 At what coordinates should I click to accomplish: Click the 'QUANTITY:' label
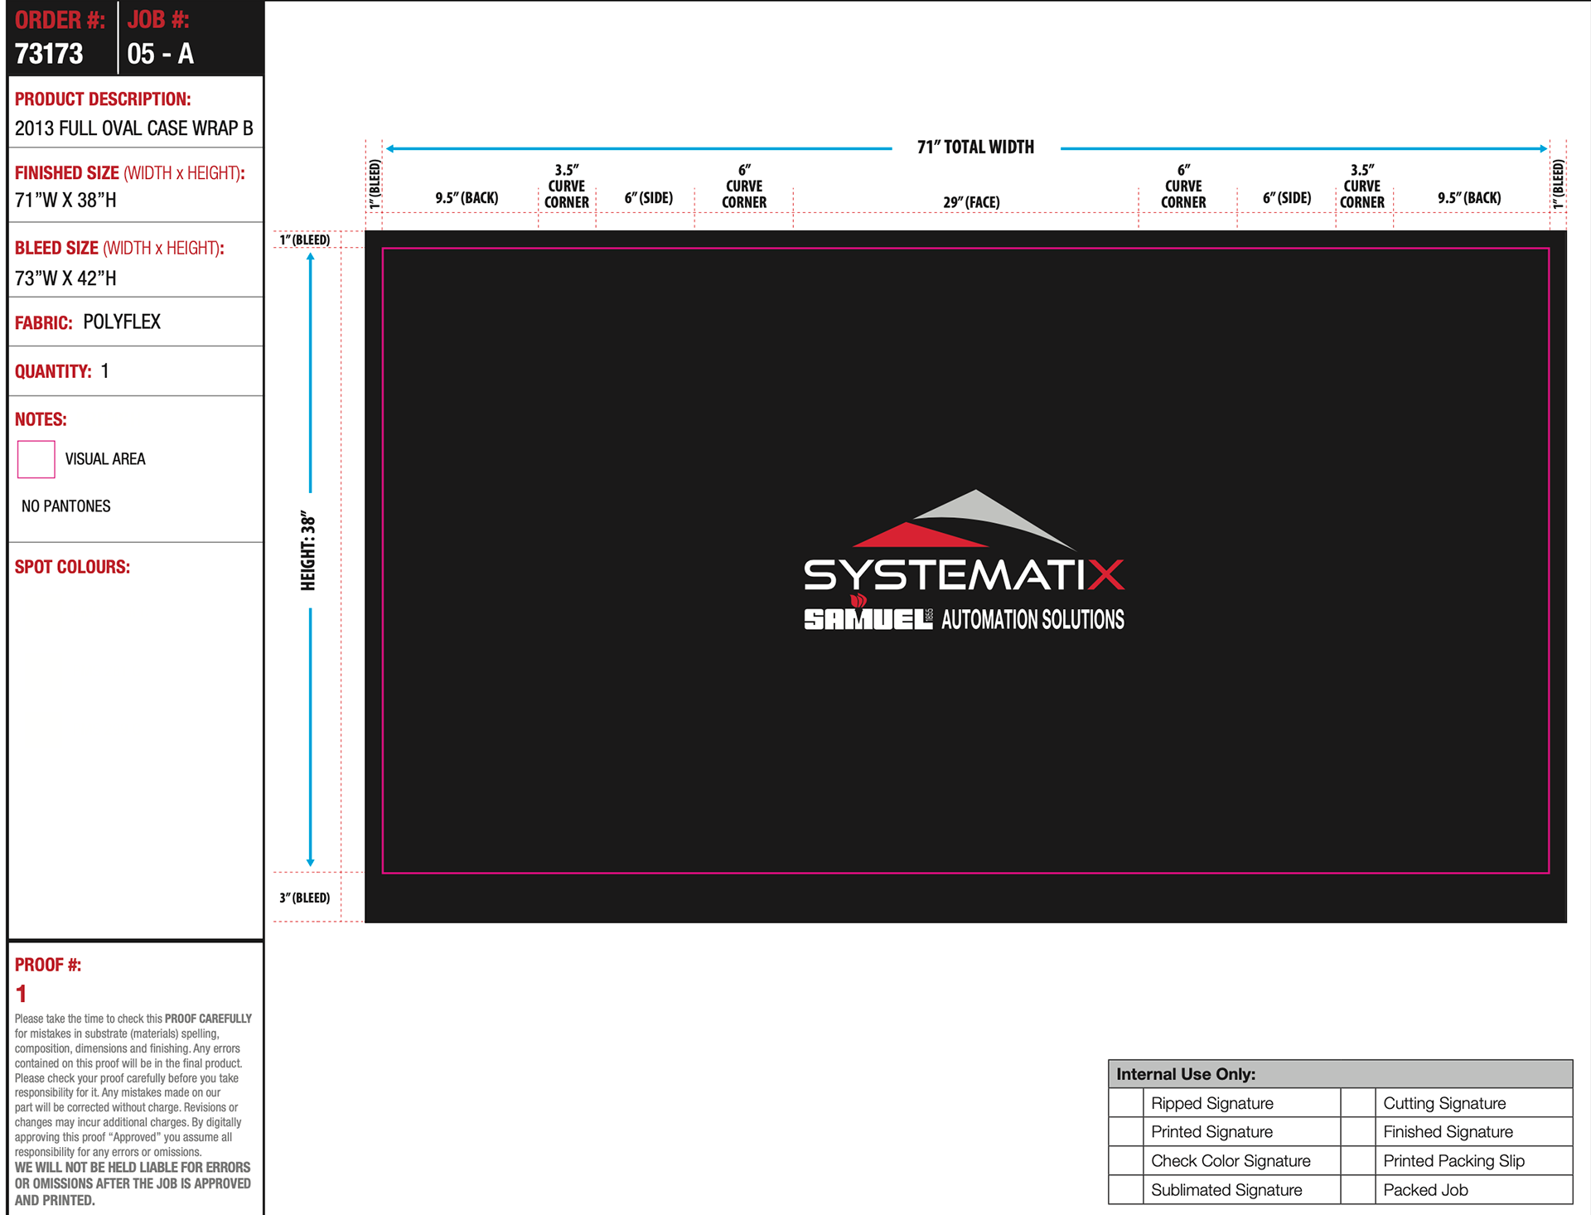tap(53, 371)
